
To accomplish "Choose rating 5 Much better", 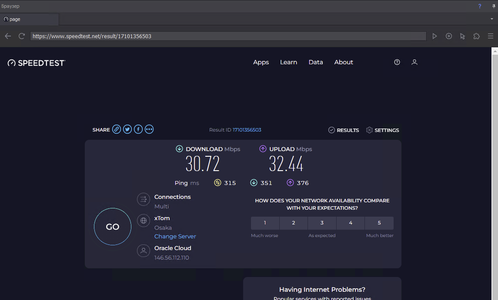I will 379,223.
